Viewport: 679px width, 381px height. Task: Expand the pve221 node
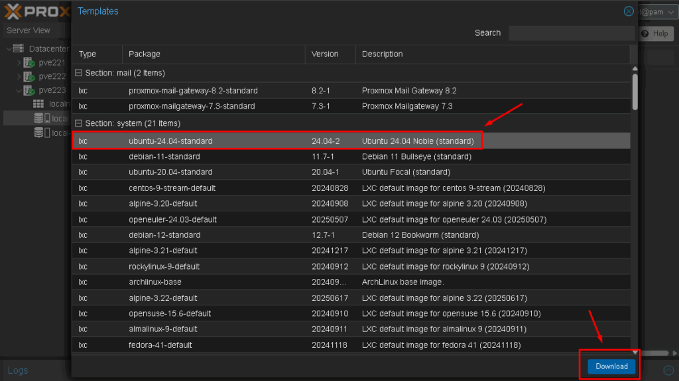[19, 62]
